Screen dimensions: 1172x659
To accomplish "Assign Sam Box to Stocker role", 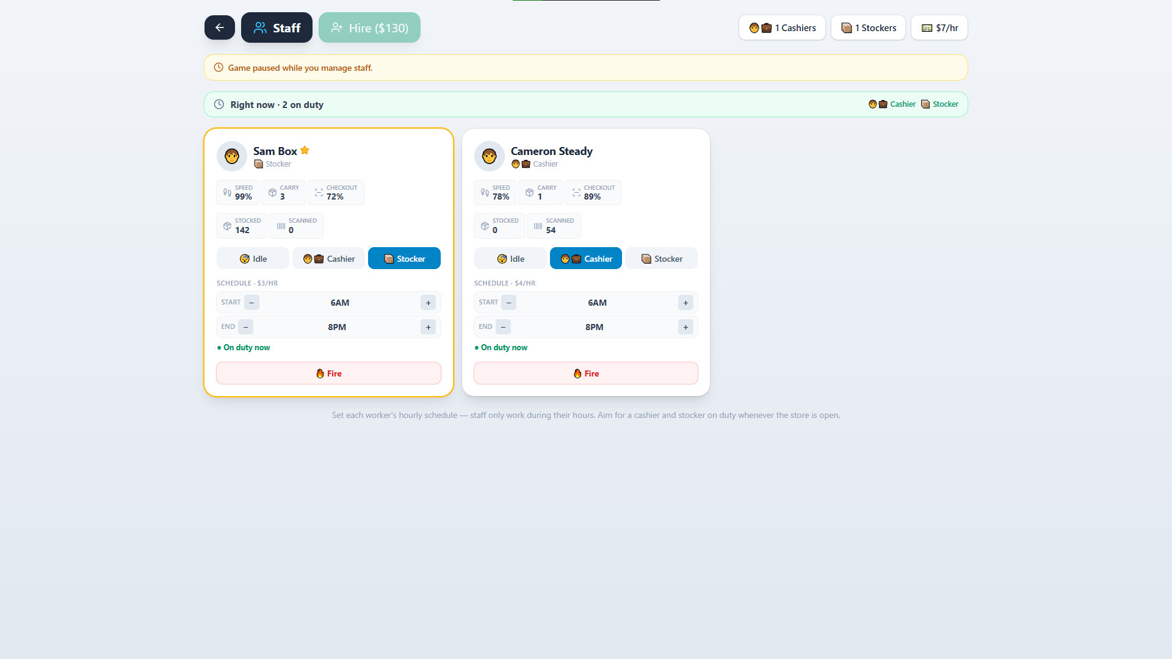I will tap(404, 258).
